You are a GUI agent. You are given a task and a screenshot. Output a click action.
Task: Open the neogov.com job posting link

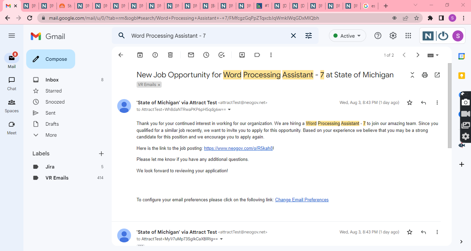coord(238,148)
